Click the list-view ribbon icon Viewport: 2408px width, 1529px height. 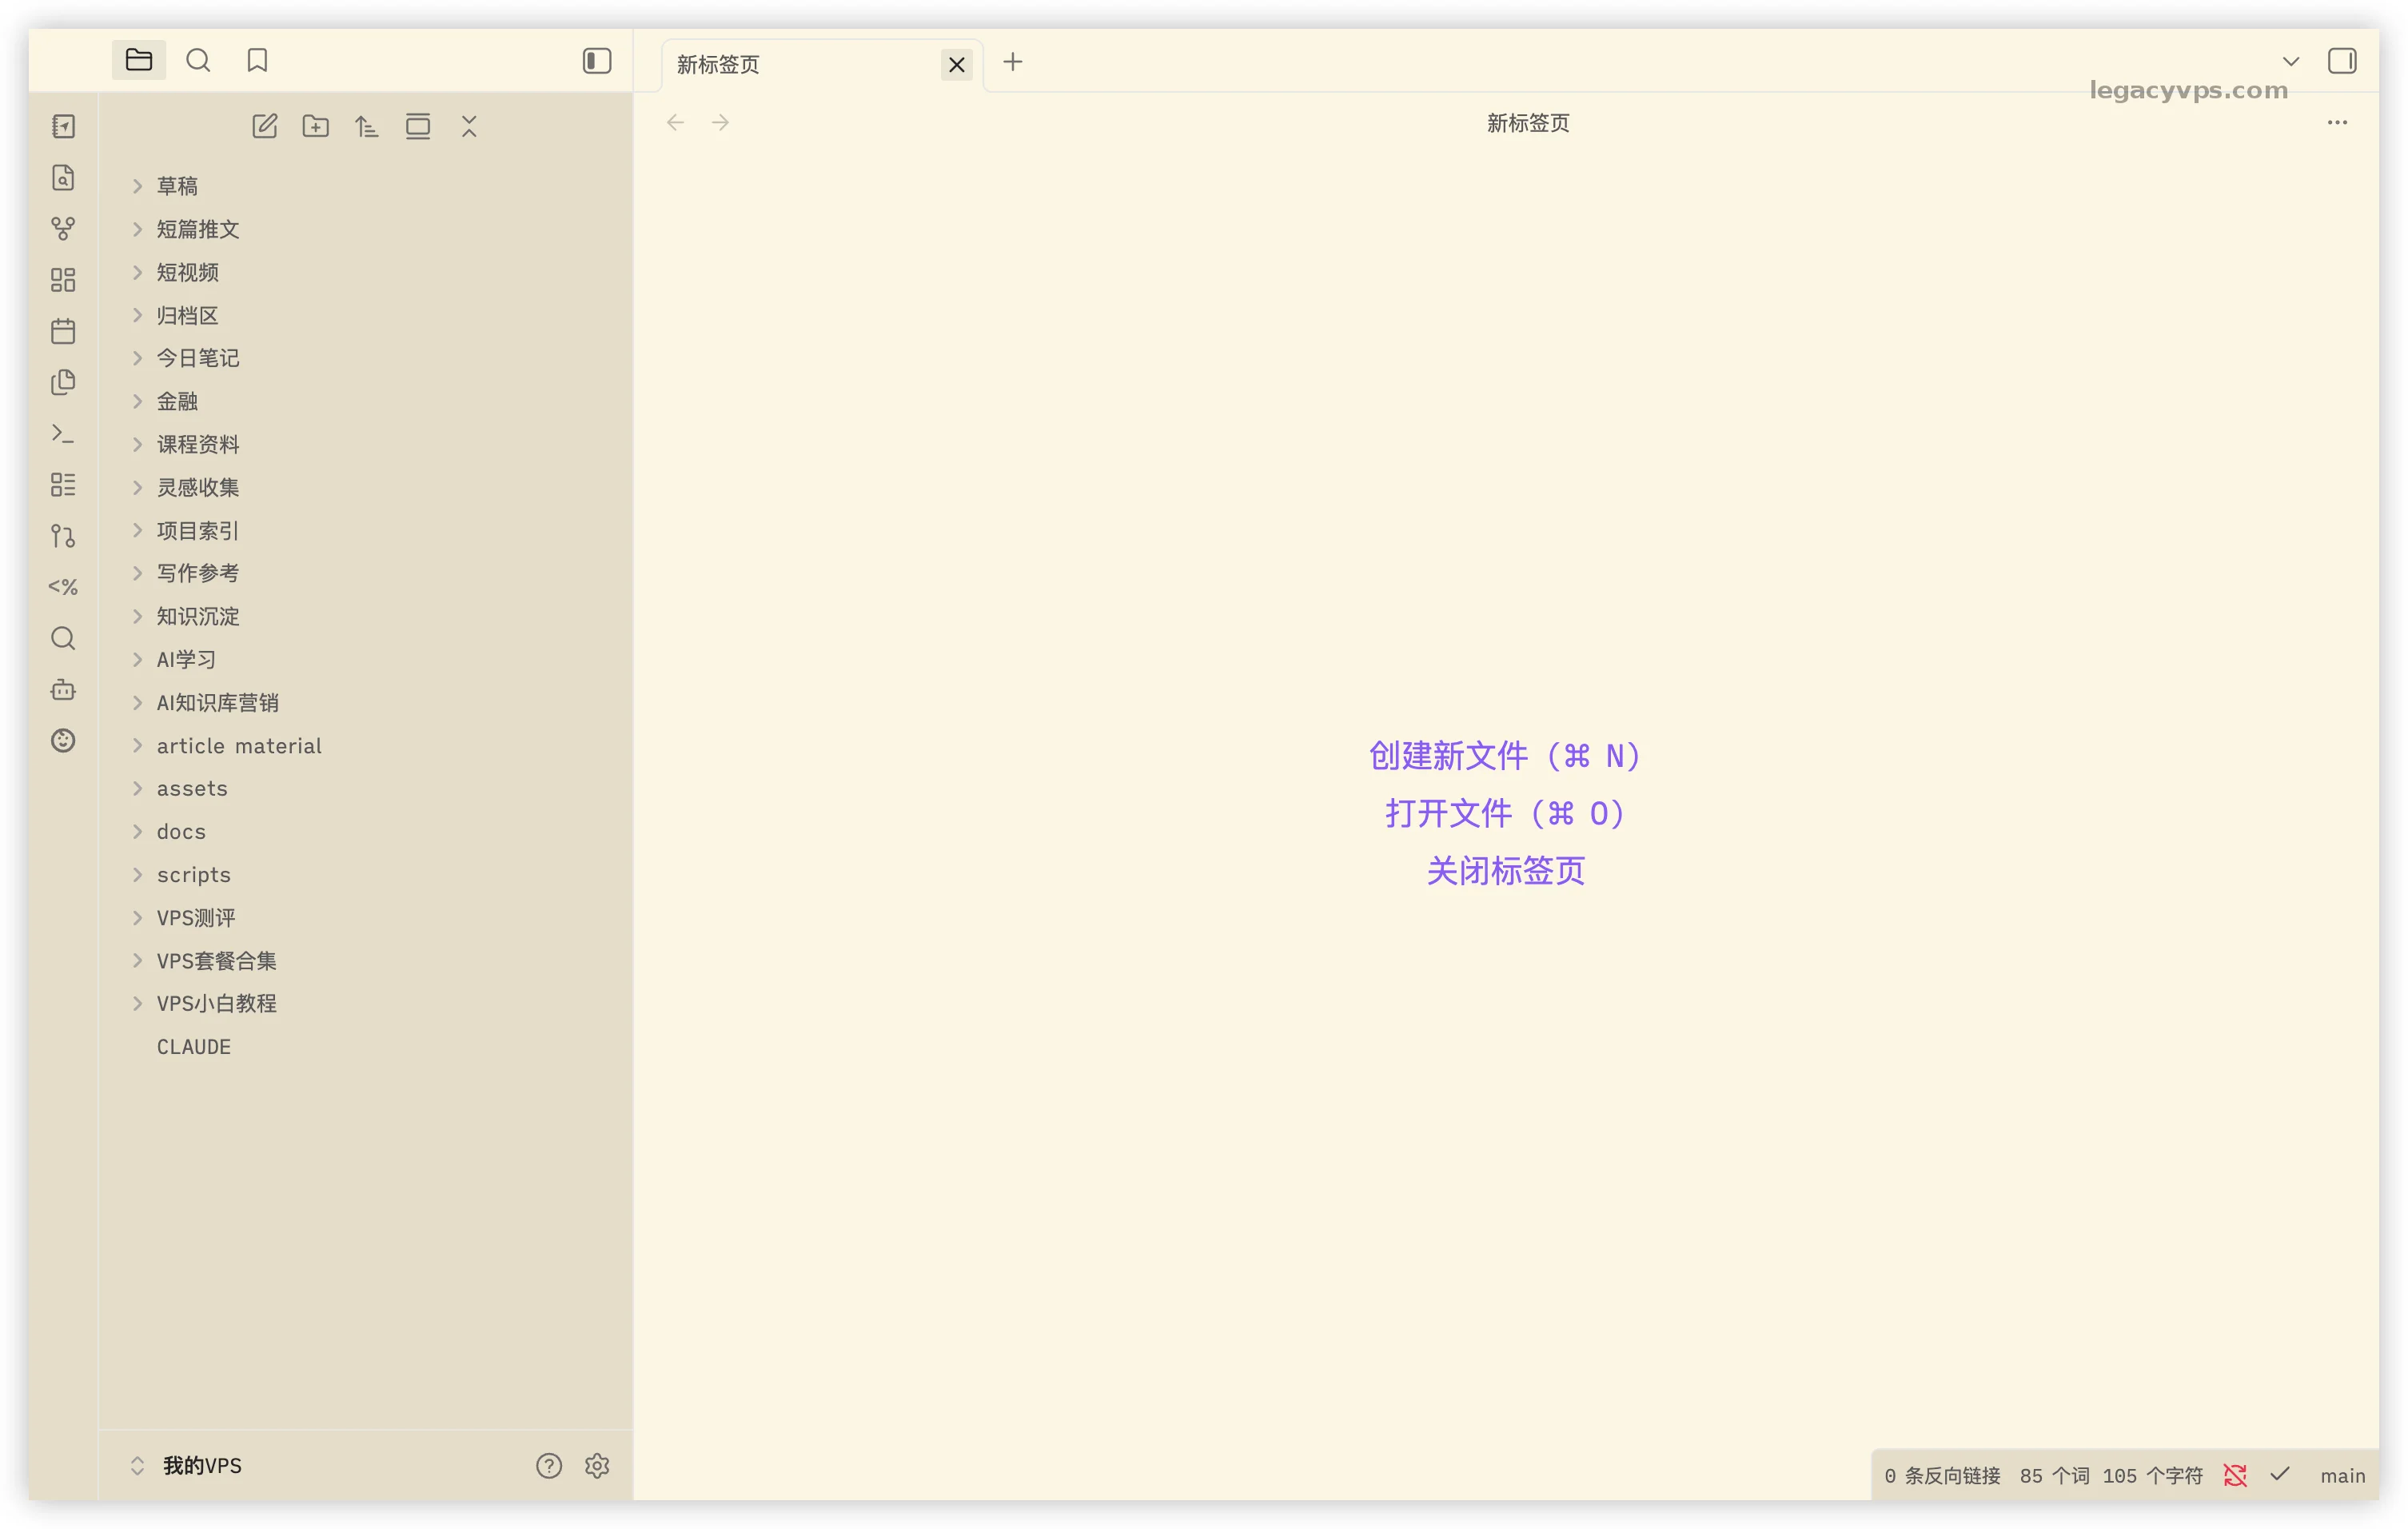[x=63, y=485]
